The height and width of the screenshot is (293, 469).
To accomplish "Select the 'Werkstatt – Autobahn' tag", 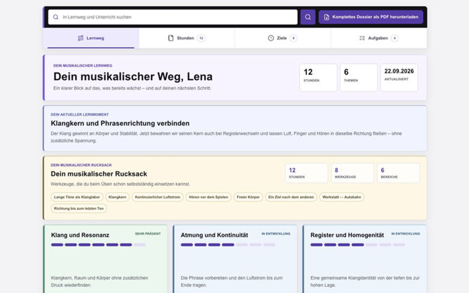I will pyautogui.click(x=342, y=197).
